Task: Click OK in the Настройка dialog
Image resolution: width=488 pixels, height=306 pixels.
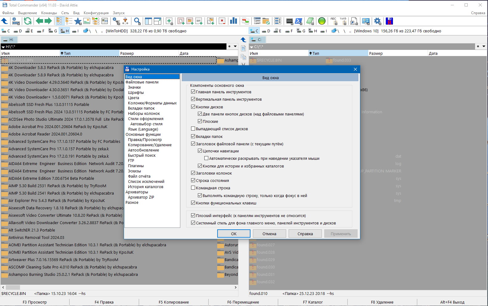Action: point(234,234)
